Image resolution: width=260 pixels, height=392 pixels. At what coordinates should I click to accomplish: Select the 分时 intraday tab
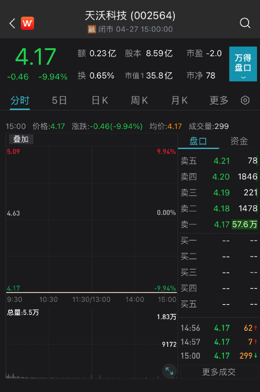pyautogui.click(x=20, y=100)
